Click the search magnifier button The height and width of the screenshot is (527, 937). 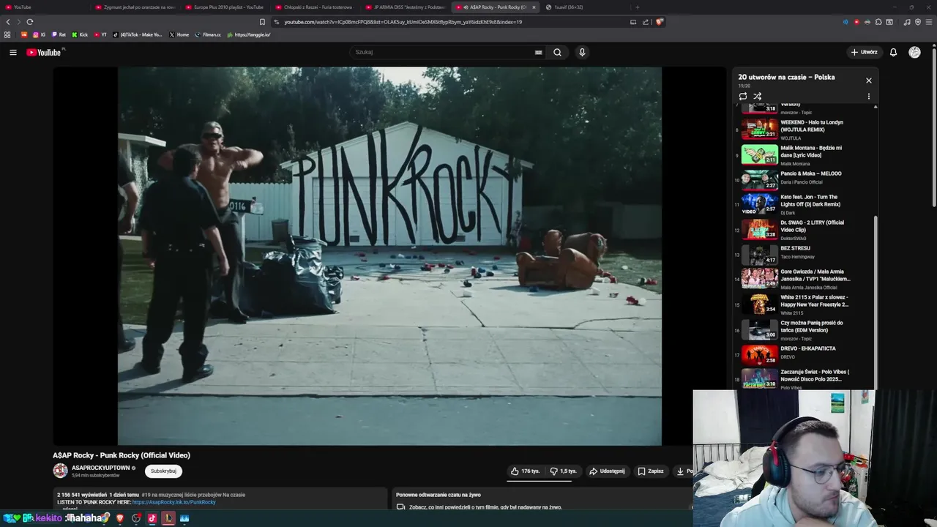557,52
